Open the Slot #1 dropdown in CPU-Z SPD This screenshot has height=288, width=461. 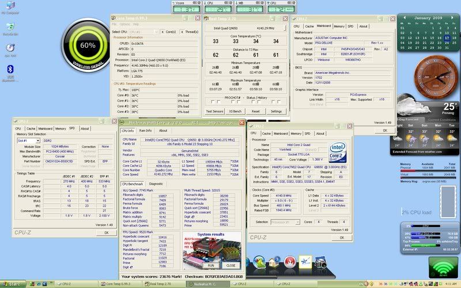[x=28, y=141]
